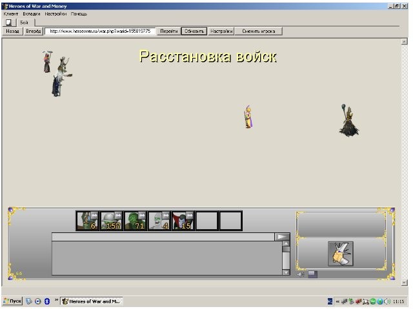Click the Обновить button
The height and width of the screenshot is (309, 413).
coord(194,32)
